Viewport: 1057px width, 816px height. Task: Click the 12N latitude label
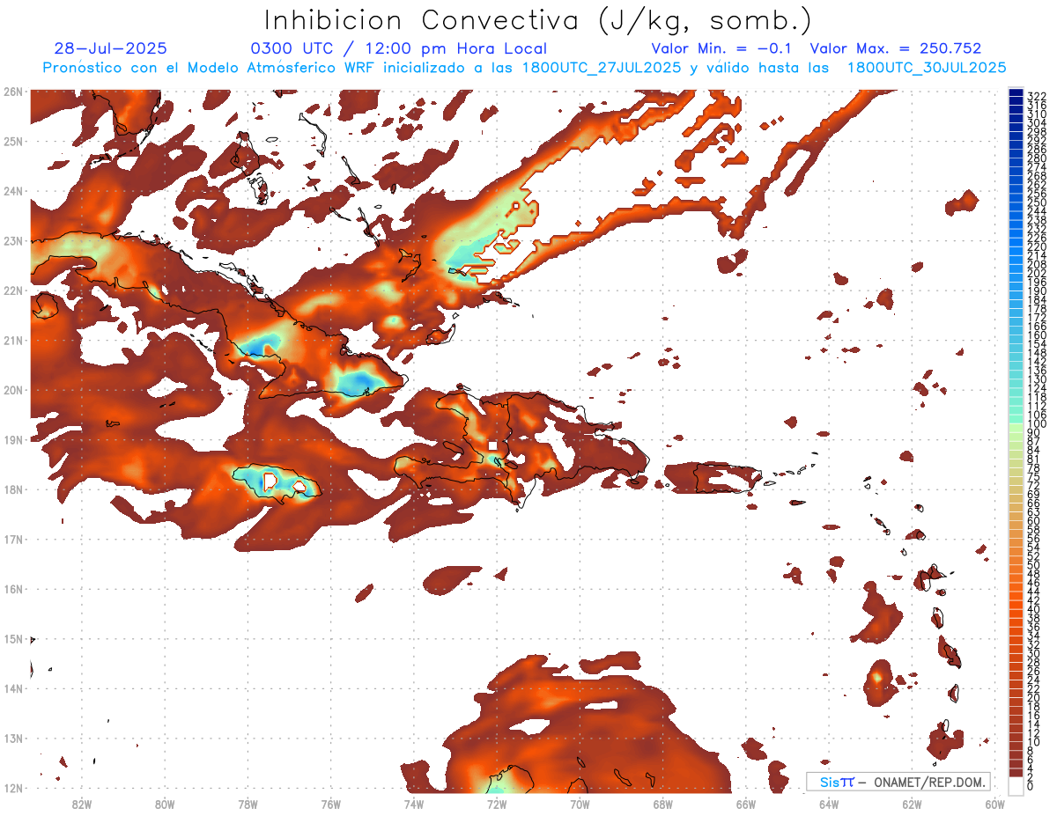point(13,788)
